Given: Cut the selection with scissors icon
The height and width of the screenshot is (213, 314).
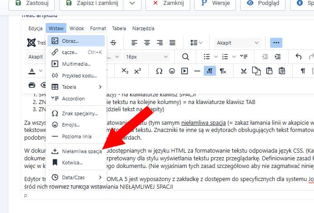Looking at the screenshot, I should (244, 71).
